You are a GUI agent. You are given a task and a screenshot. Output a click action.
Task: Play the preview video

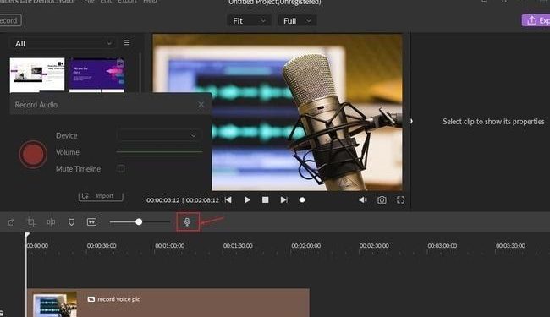(x=247, y=199)
